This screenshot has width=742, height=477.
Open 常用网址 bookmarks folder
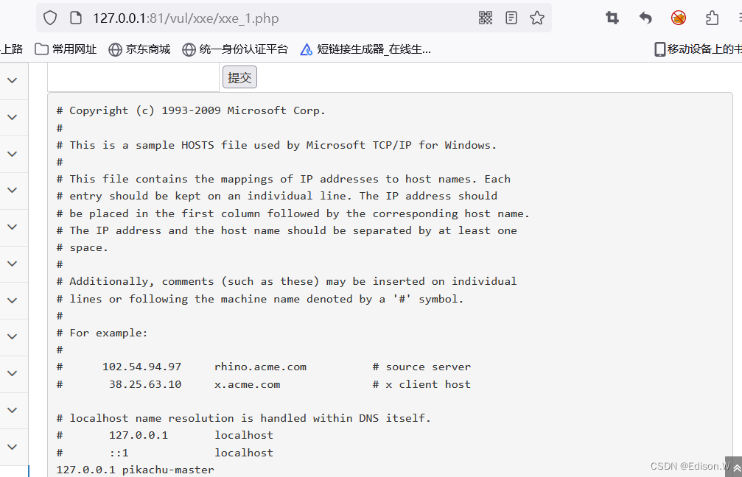[x=66, y=49]
